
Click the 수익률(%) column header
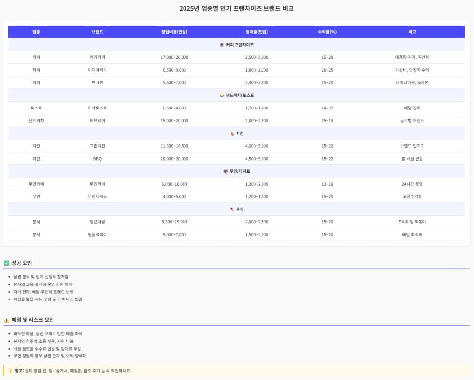pos(327,32)
